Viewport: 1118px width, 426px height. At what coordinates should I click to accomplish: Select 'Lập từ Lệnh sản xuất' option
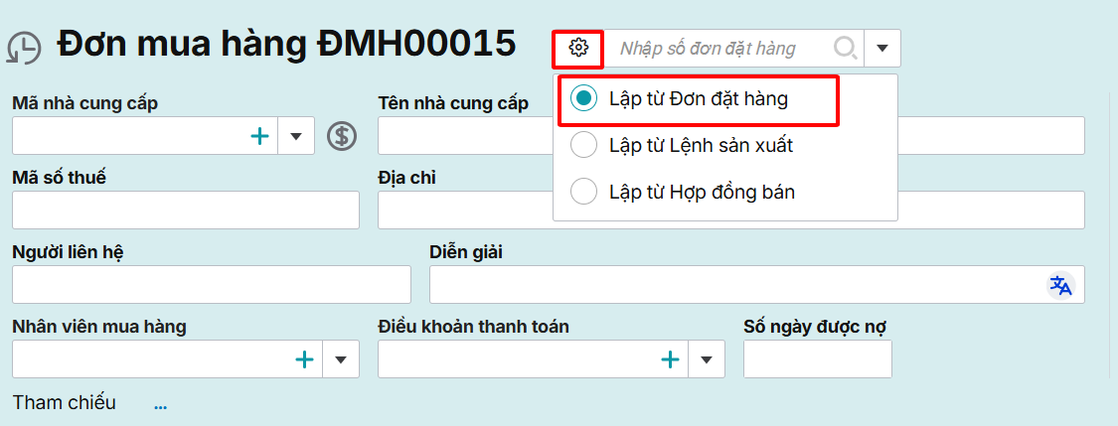[x=585, y=145]
